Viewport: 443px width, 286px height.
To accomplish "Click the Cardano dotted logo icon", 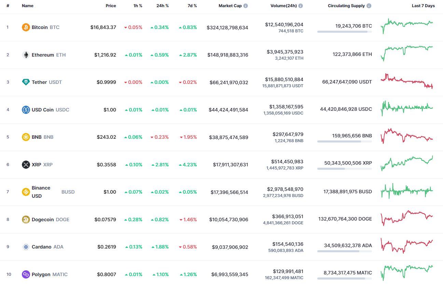I will point(26,247).
